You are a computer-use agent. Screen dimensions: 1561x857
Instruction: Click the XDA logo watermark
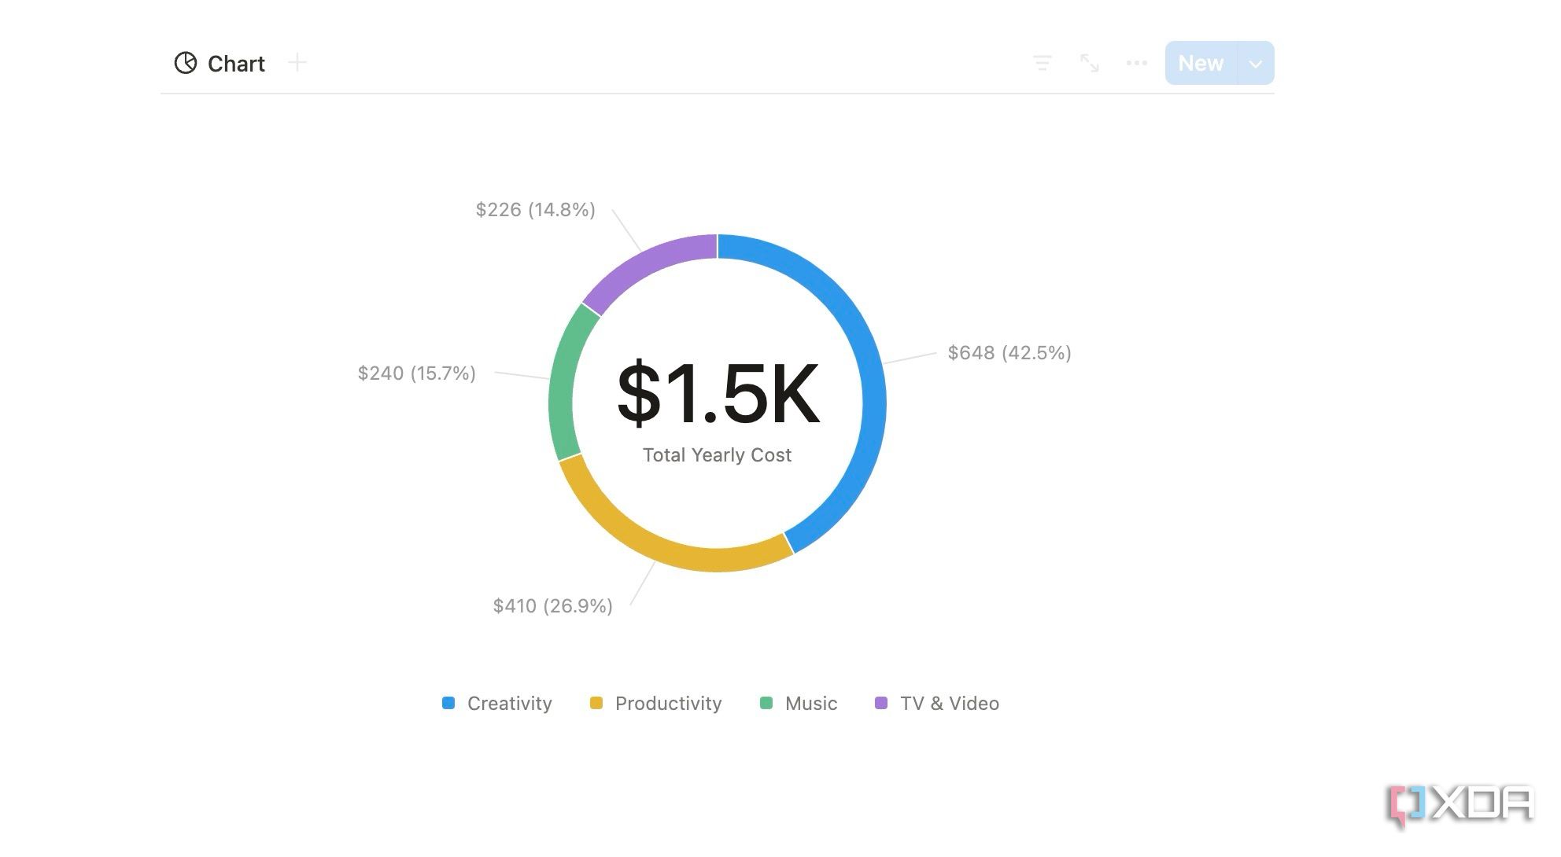(1462, 805)
